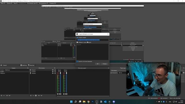Toggle the 'Сделать источник видимым' checkbox
This screenshot has width=185, height=104.
[x=77, y=62]
